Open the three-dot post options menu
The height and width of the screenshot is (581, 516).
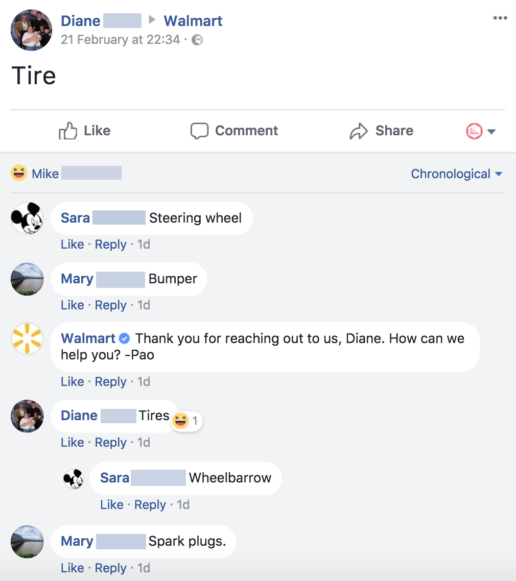[x=500, y=18]
